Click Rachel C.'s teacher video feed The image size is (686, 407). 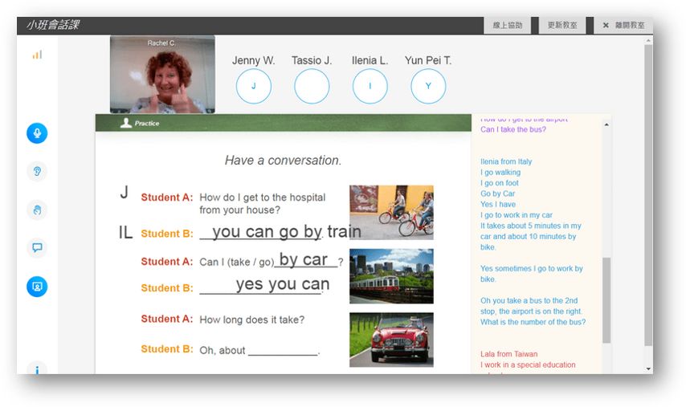click(162, 74)
